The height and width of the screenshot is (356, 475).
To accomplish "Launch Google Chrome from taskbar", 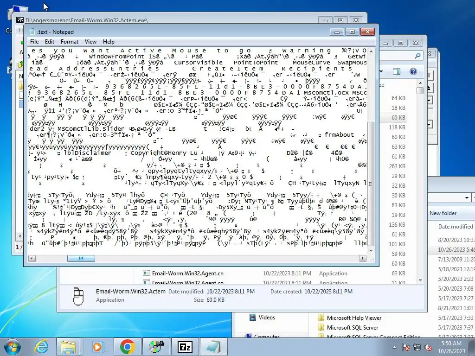I will (x=127, y=347).
